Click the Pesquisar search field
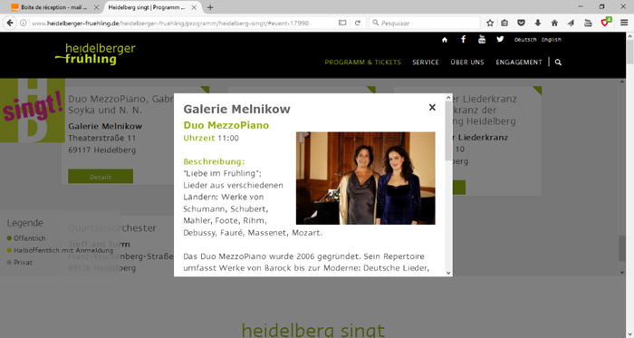634x338 pixels. tap(425, 23)
